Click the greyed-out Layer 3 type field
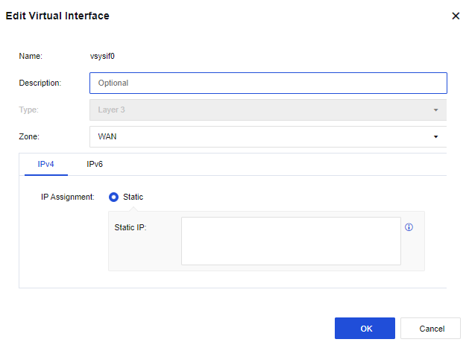The image size is (469, 348). point(261,110)
